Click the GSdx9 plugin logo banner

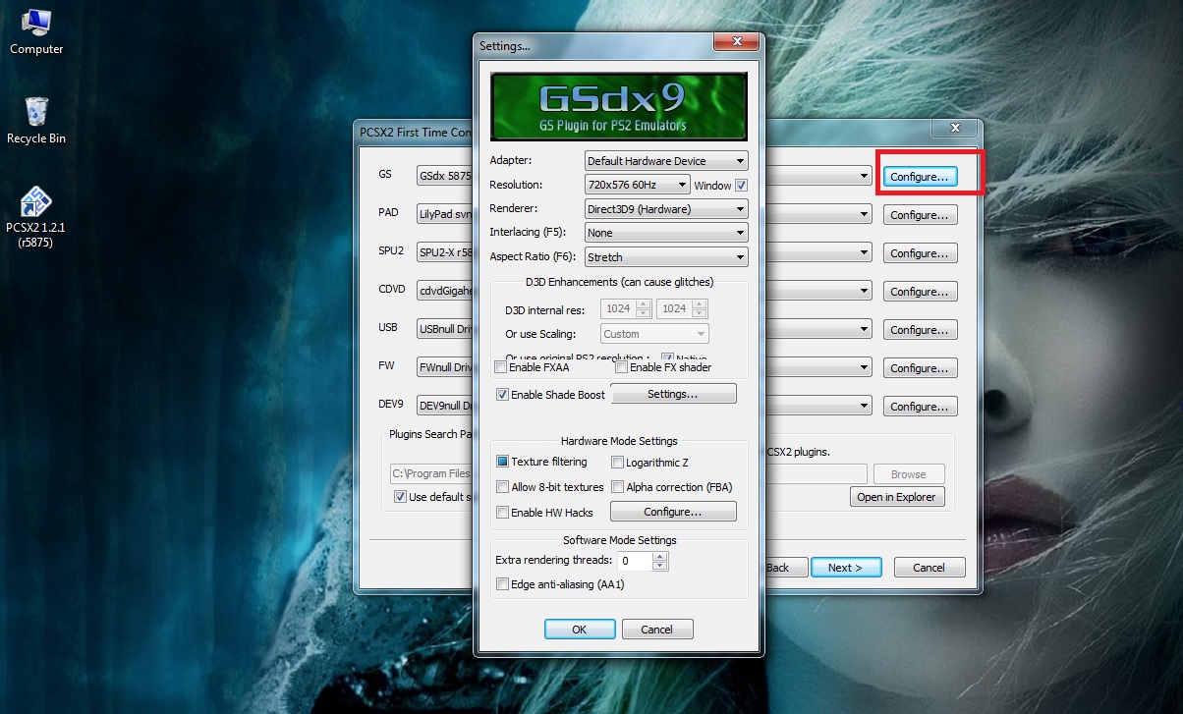click(618, 107)
